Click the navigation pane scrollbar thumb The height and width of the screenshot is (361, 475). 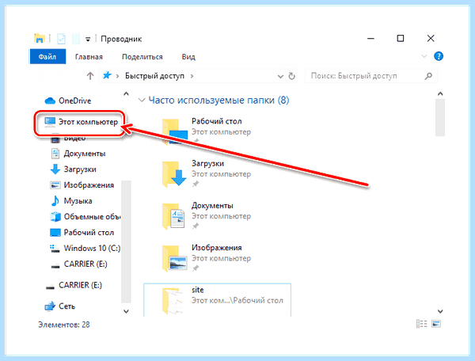click(x=126, y=241)
